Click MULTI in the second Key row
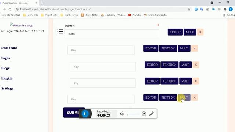This screenshot has width=235, height=132. [185, 65]
